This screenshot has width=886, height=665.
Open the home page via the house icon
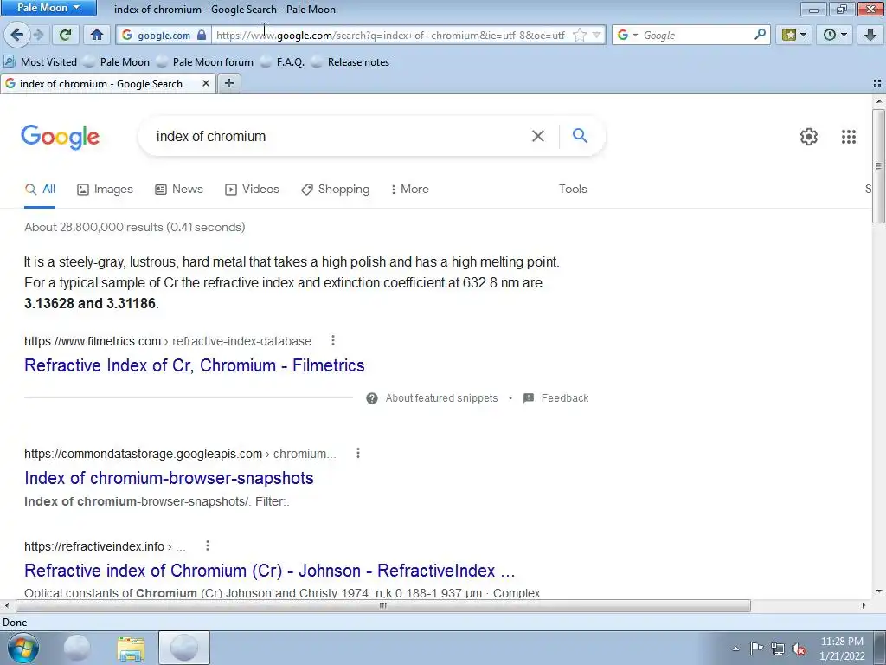[97, 35]
